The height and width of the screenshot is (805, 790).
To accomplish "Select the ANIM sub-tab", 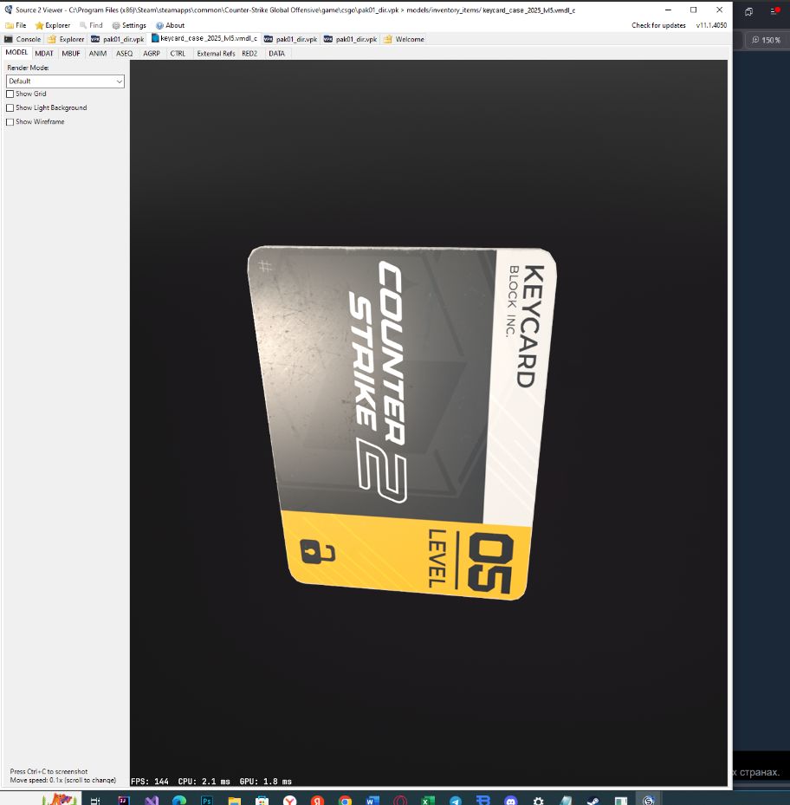I will pyautogui.click(x=98, y=54).
